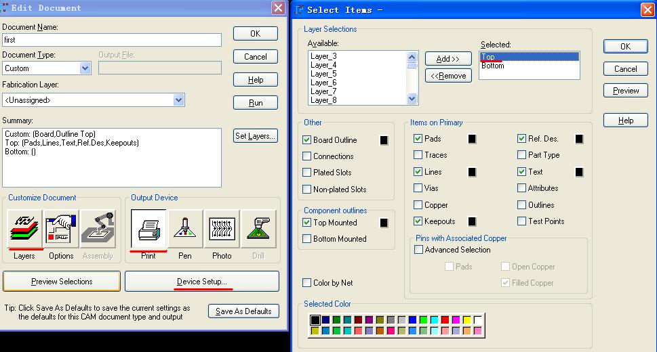Click Set Layers... button
Screen dimensions: 657x352
pyautogui.click(x=255, y=135)
